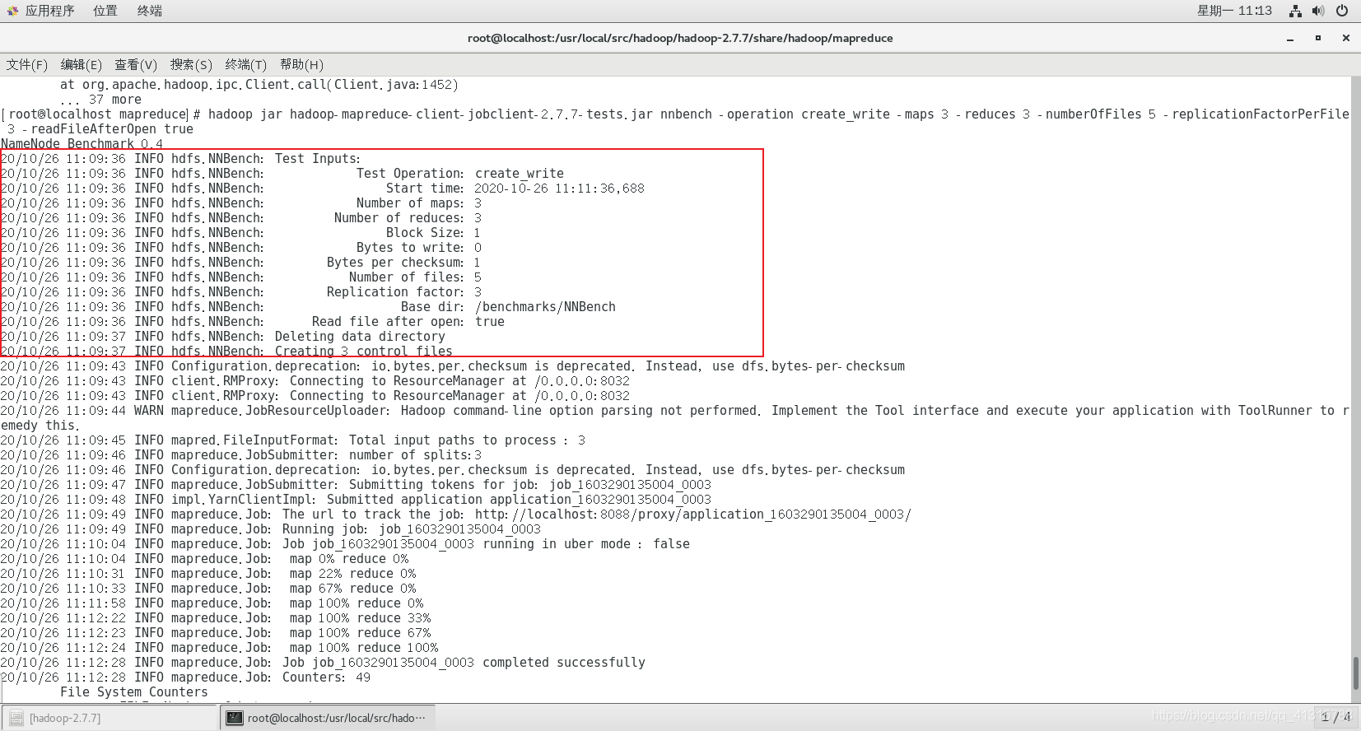Close the terminal window
Image resolution: width=1361 pixels, height=731 pixels.
1346,38
